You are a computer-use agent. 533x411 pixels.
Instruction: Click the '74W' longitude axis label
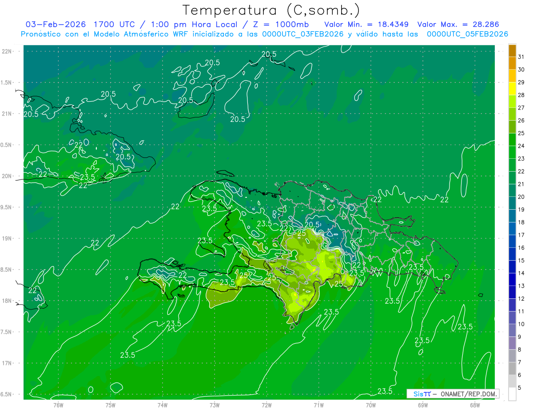(162, 405)
